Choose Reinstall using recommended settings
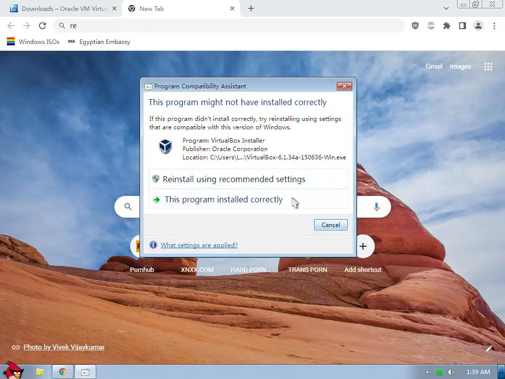Viewport: 505px width, 379px height. pos(248,179)
